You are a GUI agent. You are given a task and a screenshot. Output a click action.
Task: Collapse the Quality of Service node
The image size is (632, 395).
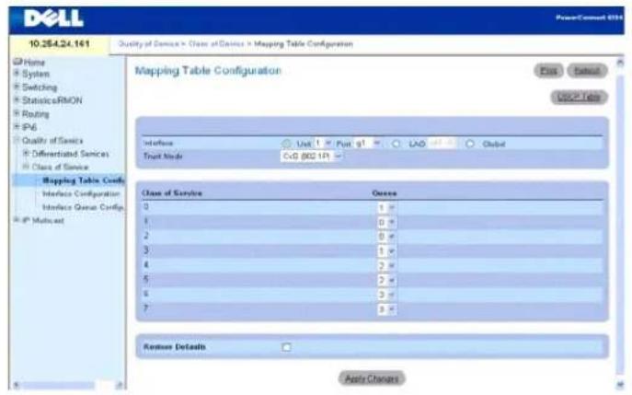point(17,140)
